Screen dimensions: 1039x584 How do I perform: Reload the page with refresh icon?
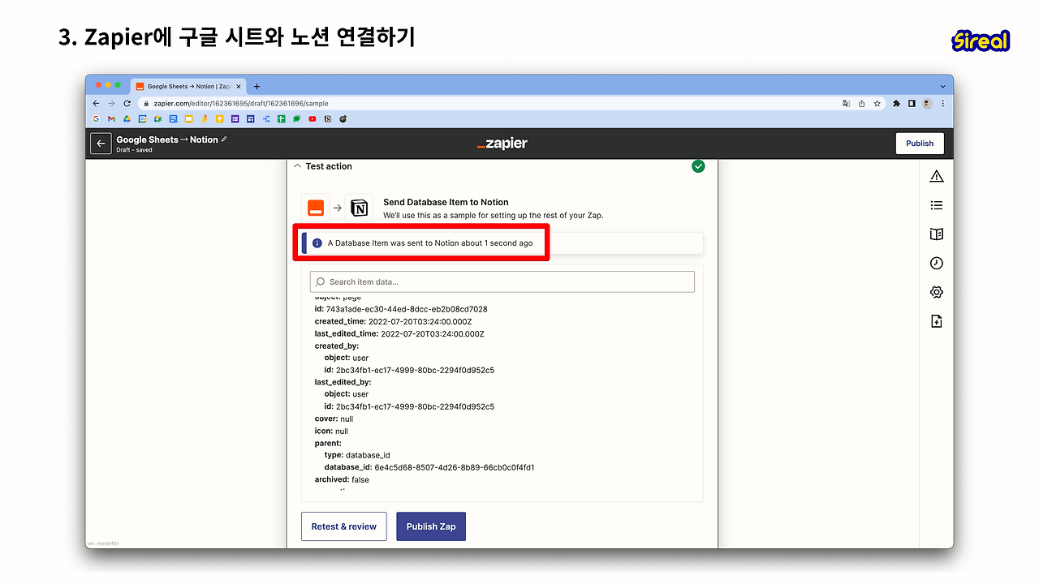[x=127, y=104]
